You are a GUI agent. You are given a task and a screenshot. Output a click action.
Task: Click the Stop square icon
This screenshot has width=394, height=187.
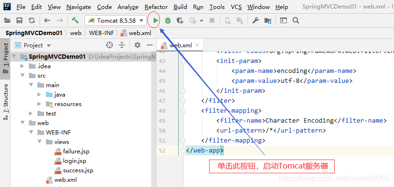point(212,20)
